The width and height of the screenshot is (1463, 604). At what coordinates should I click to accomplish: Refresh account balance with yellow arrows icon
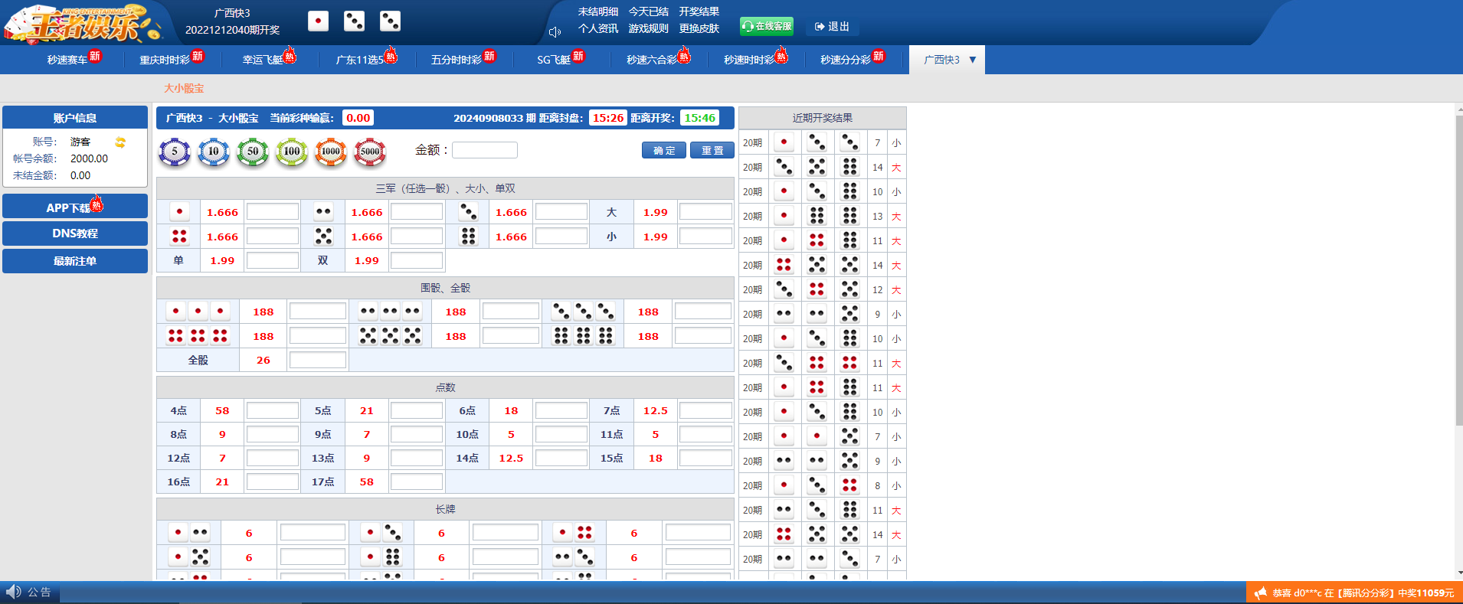[x=120, y=142]
